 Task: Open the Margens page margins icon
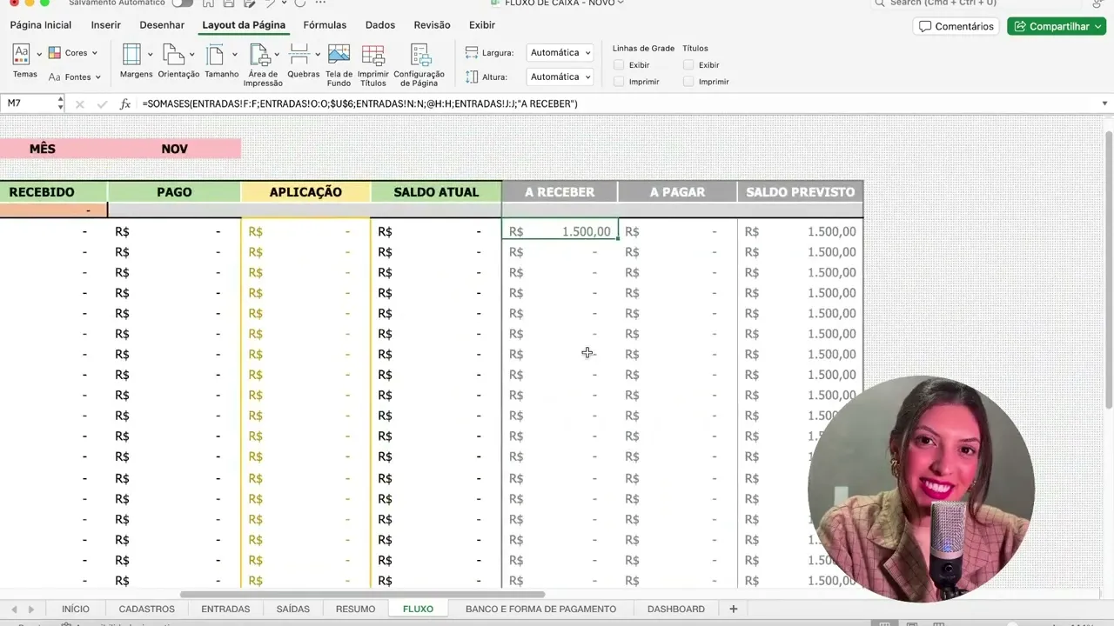pyautogui.click(x=132, y=54)
